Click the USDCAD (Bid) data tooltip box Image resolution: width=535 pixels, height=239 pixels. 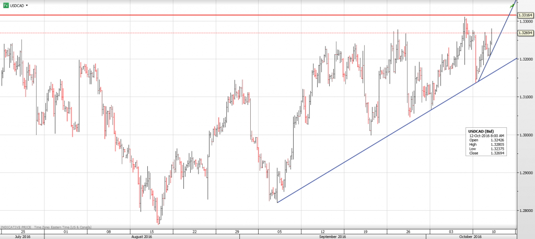(x=486, y=142)
